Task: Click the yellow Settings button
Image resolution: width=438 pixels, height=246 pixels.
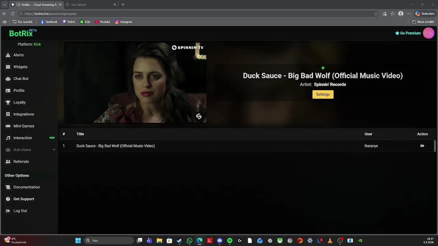Action: click(x=323, y=94)
